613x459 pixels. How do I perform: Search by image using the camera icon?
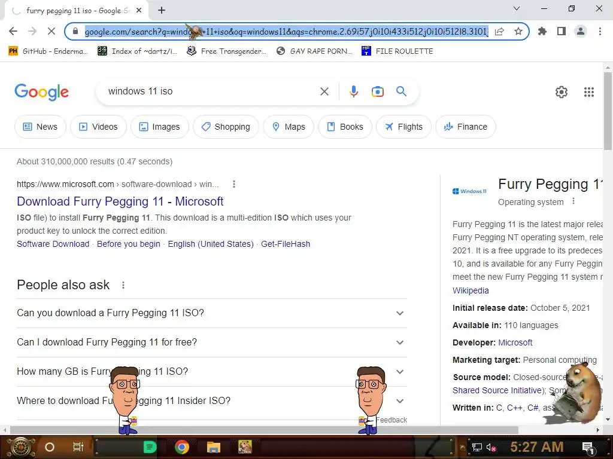tap(377, 91)
